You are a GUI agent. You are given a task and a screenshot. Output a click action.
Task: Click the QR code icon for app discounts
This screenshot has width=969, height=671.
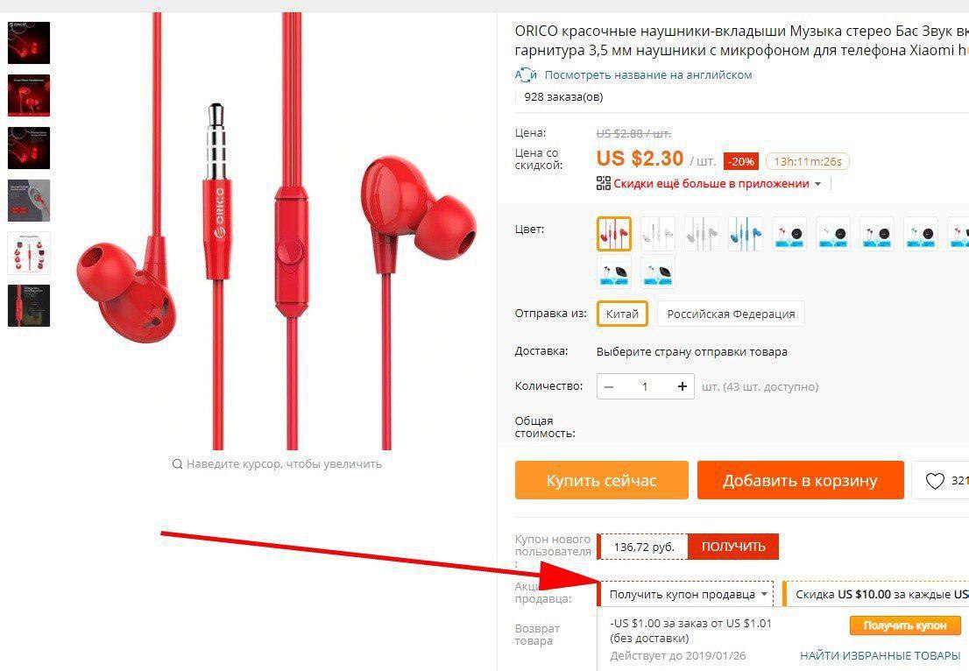pos(603,183)
